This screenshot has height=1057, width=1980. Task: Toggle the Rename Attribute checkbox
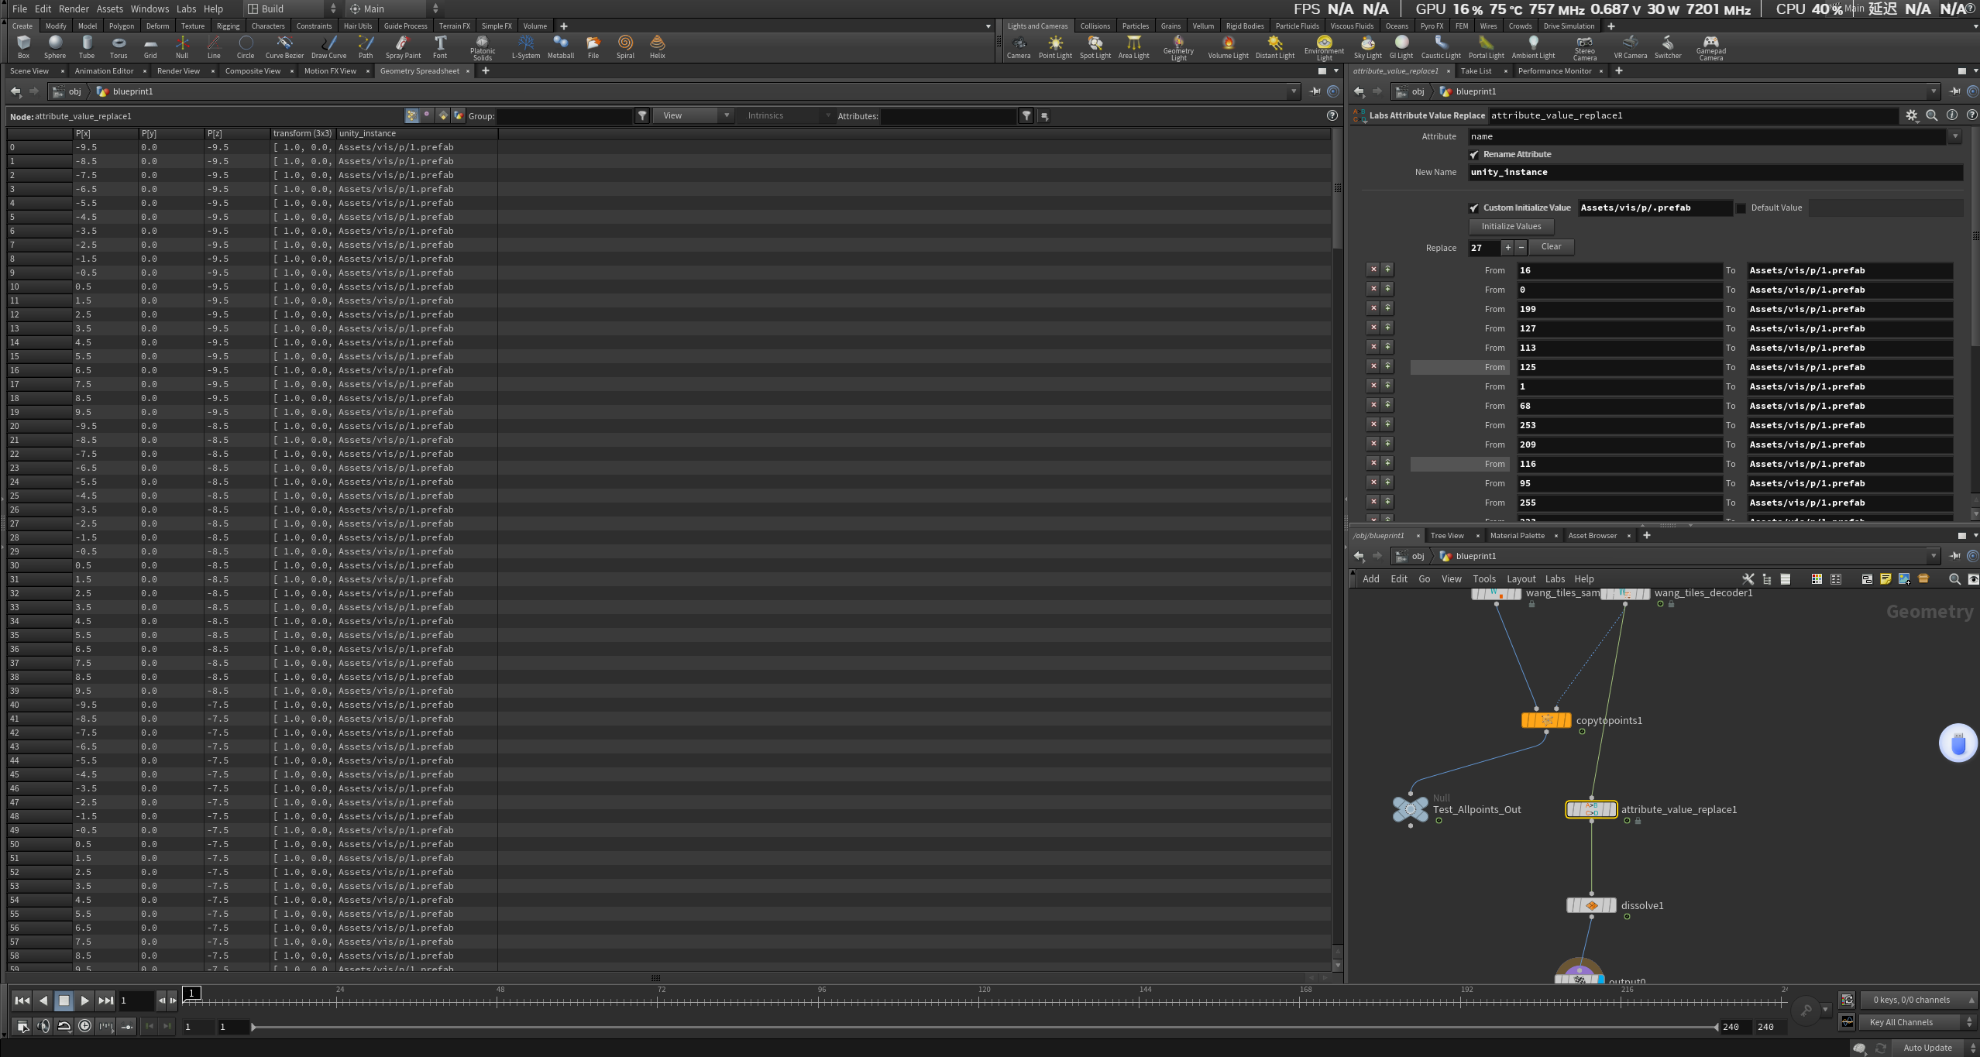click(x=1474, y=155)
